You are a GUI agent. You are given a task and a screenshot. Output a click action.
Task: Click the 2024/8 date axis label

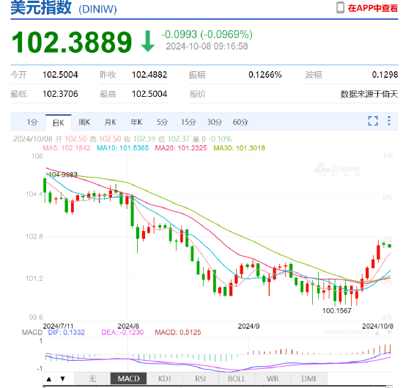tap(128, 326)
